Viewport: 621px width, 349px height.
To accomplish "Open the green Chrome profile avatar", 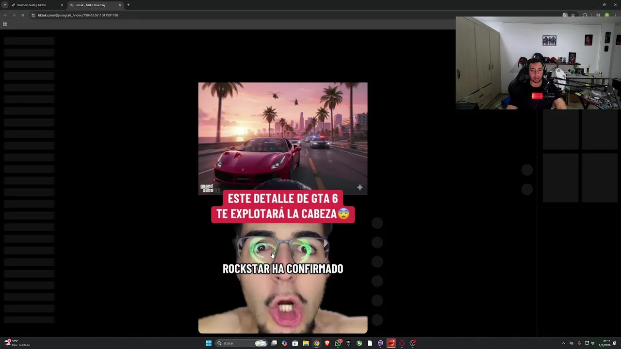I will click(607, 15).
